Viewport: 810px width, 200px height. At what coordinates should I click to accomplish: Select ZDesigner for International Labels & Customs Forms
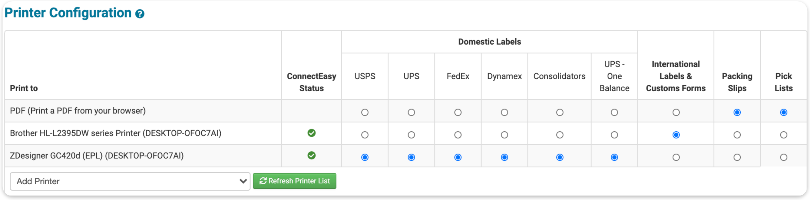click(x=676, y=157)
